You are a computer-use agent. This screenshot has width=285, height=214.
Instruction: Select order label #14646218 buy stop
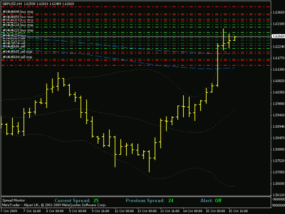[x=18, y=25]
